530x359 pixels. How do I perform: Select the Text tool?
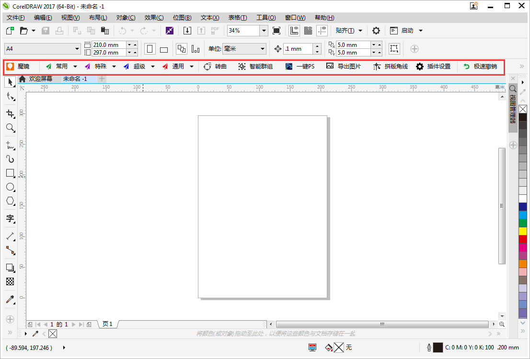tap(10, 219)
